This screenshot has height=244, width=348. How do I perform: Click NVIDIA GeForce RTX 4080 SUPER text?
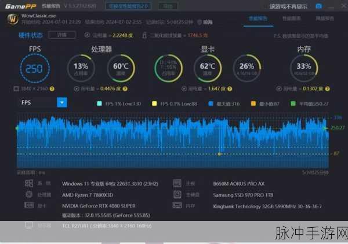coord(99,206)
